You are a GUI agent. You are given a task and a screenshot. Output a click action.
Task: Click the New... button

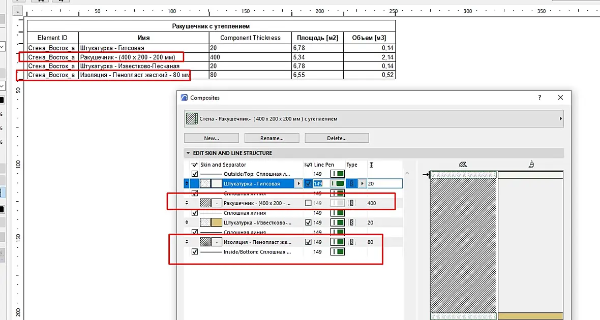point(211,138)
